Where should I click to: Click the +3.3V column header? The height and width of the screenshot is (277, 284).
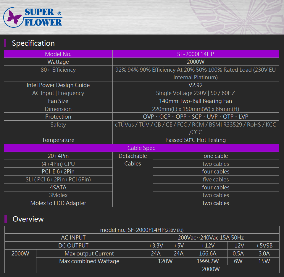156,245
